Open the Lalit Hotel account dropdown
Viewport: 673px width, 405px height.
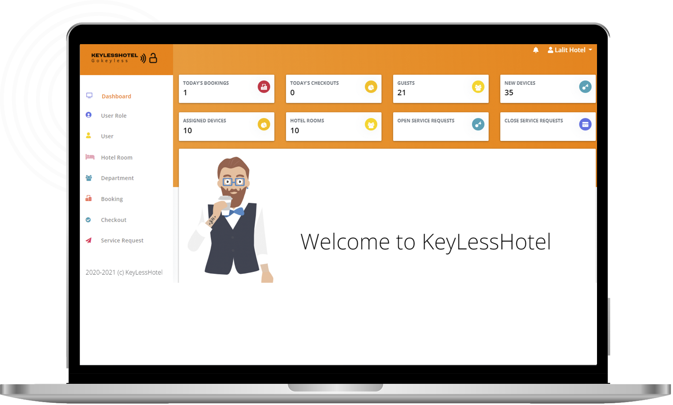(570, 50)
